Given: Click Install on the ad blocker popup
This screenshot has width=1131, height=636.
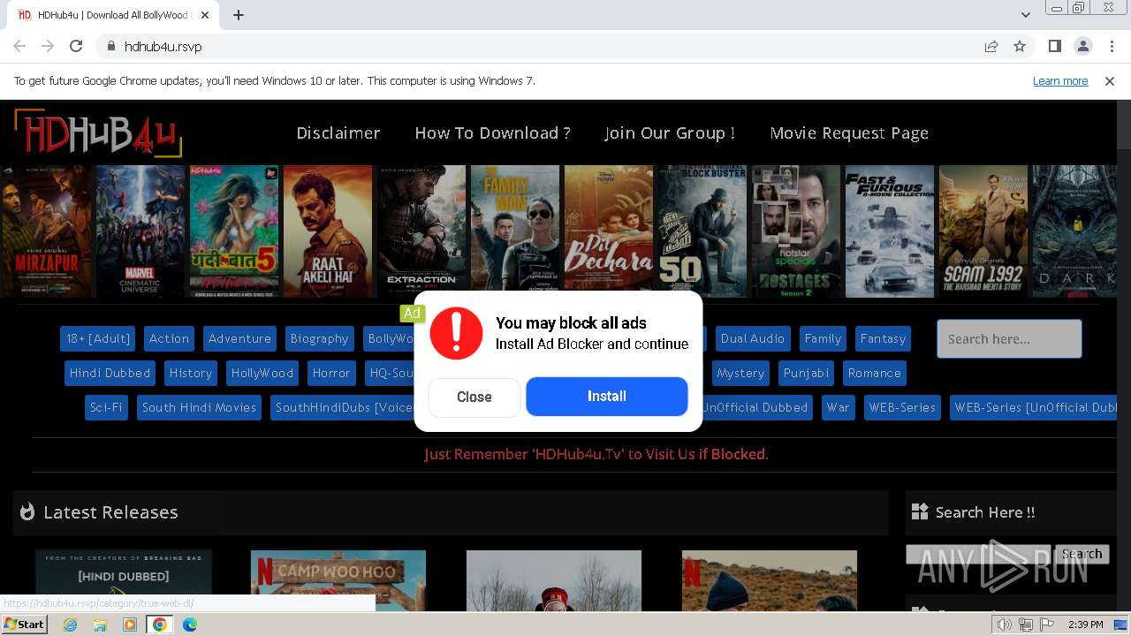Looking at the screenshot, I should click(607, 397).
